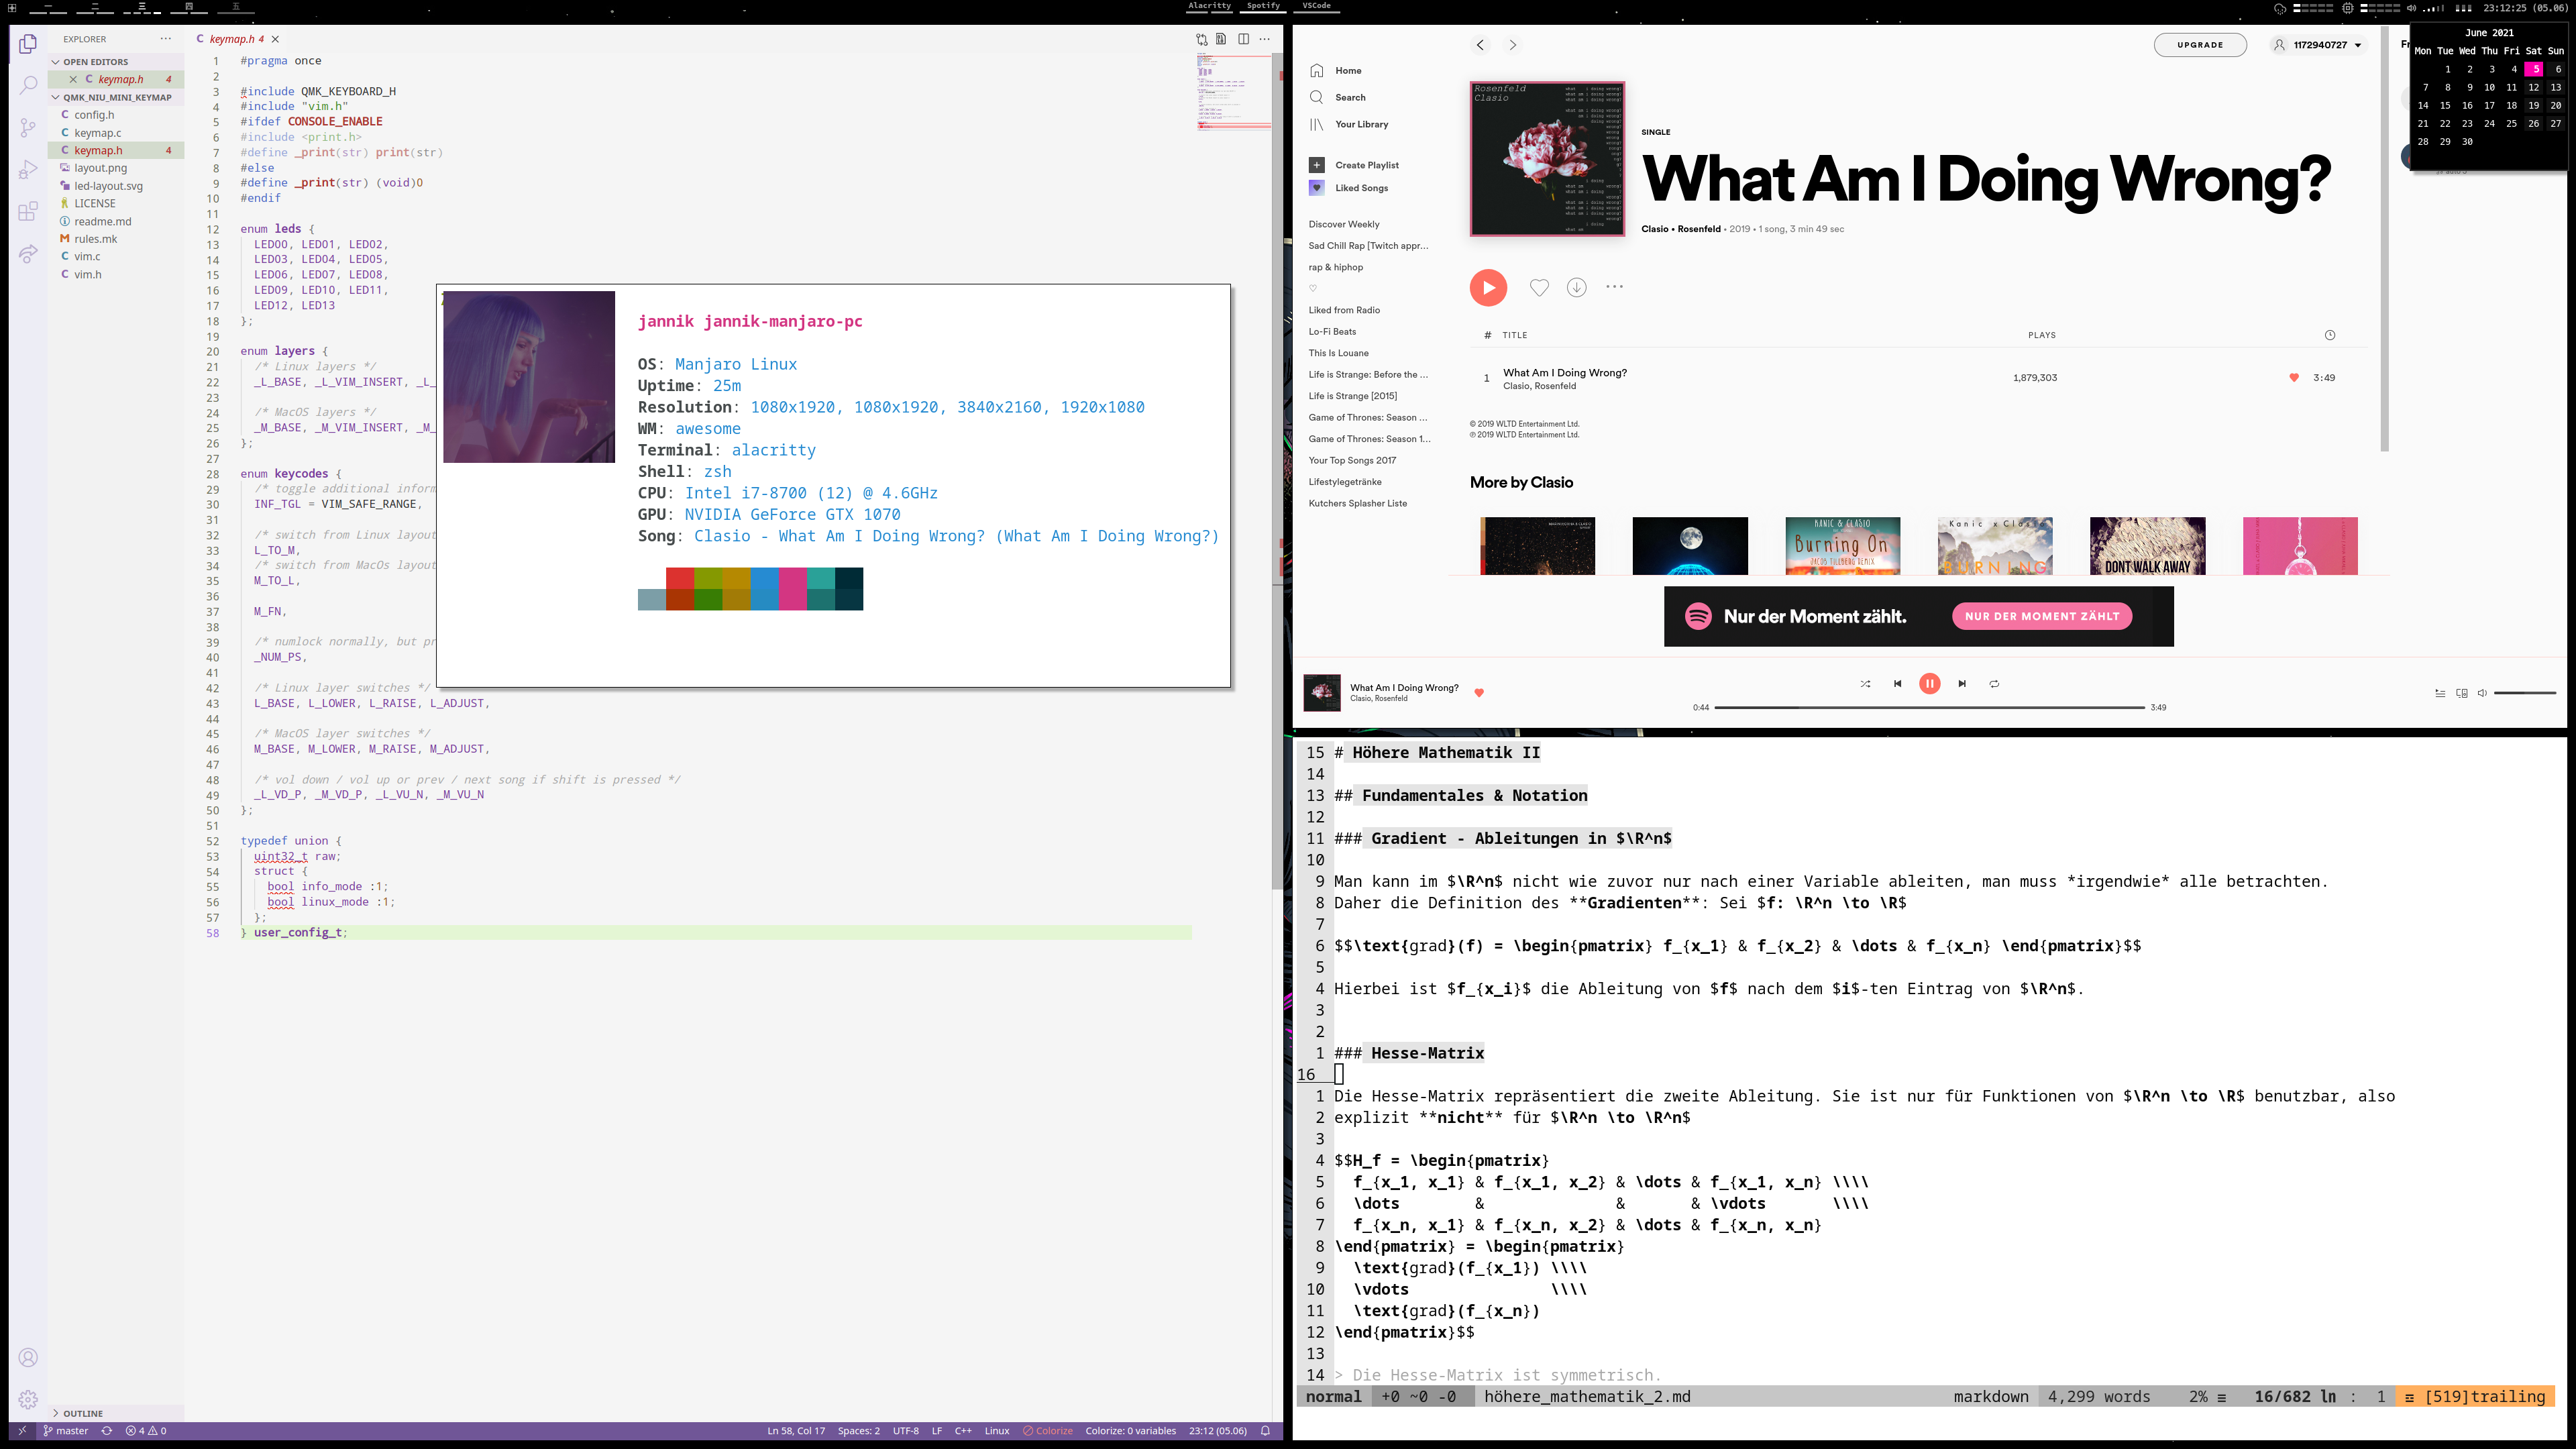Click the Upgrade button in Spotify
Screen dimensions: 2576x1449
(x=2200, y=45)
